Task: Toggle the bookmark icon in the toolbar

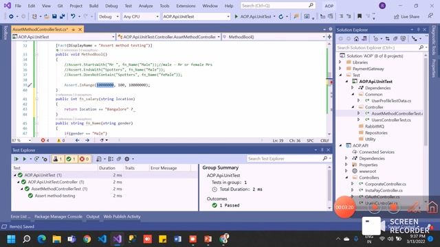Action: (360, 16)
